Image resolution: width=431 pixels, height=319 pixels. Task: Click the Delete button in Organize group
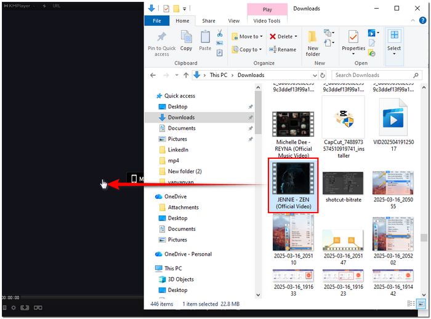pos(283,36)
